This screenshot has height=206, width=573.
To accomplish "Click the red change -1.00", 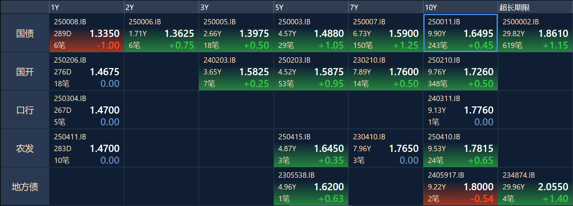I will click(x=108, y=45).
